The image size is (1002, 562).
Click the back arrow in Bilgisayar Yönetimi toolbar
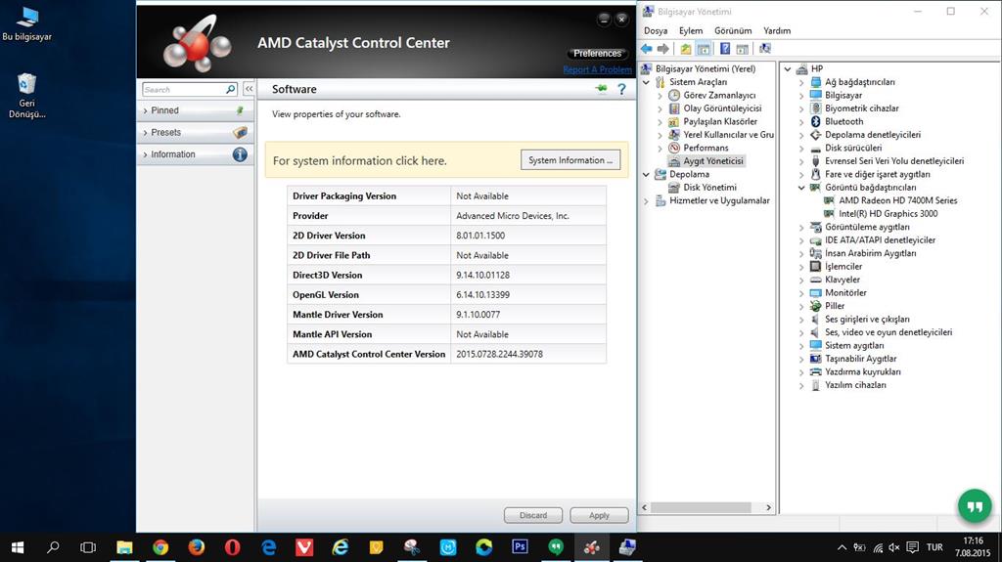tap(647, 49)
